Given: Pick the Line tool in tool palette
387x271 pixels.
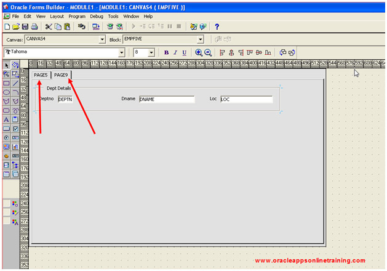Looking at the screenshot, I should pyautogui.click(x=15, y=83).
